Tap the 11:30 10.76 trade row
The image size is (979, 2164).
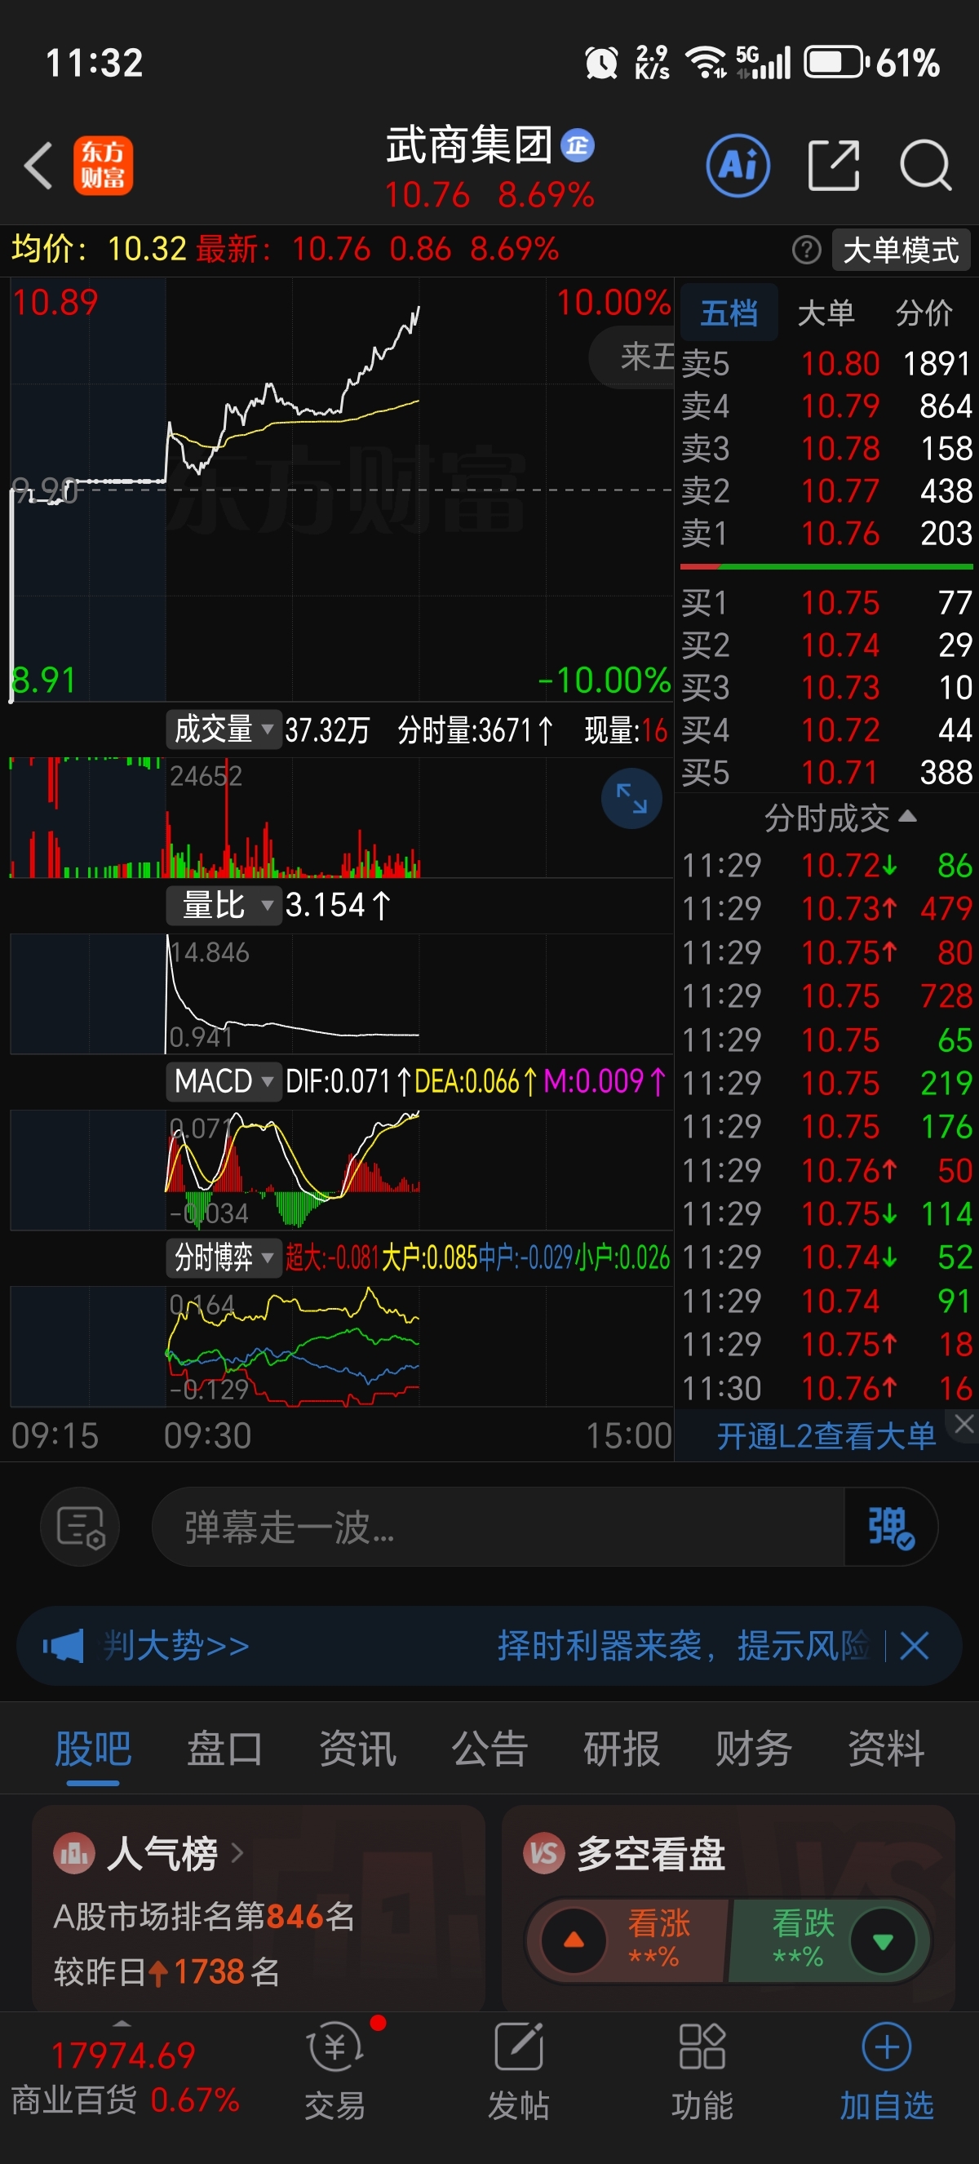pos(826,1389)
